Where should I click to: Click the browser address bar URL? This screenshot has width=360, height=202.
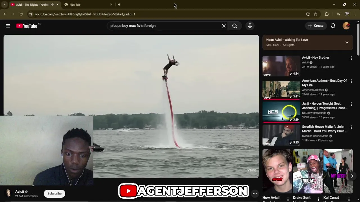(85, 14)
